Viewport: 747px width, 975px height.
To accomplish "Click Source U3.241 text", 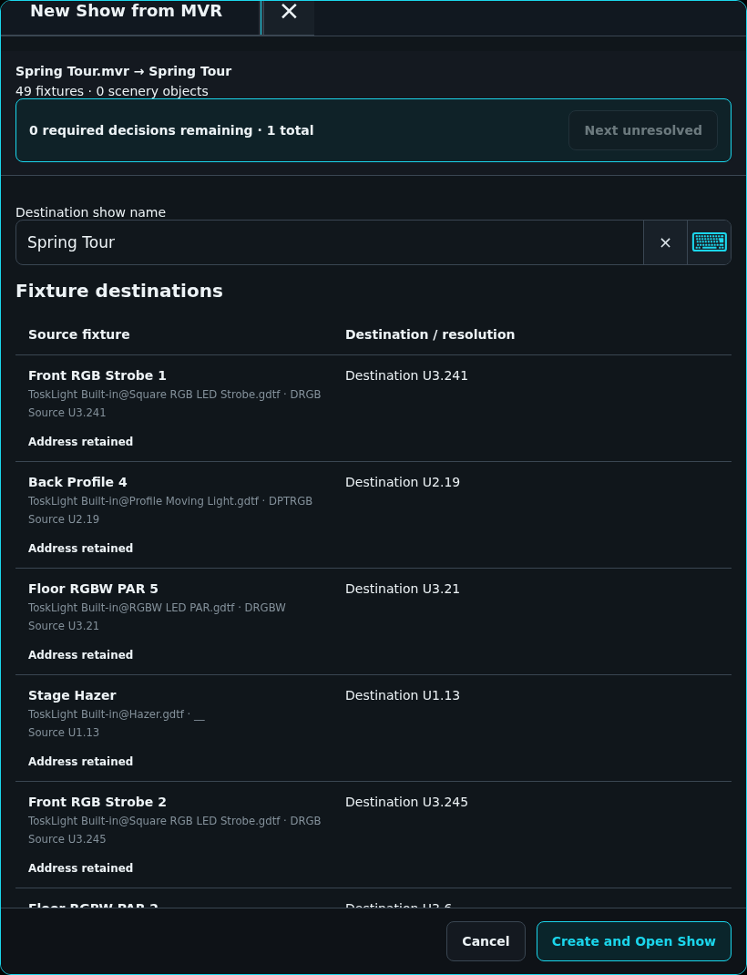I will click(x=67, y=412).
